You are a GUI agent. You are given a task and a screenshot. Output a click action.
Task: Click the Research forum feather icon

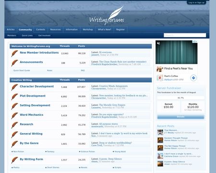click(x=14, y=125)
